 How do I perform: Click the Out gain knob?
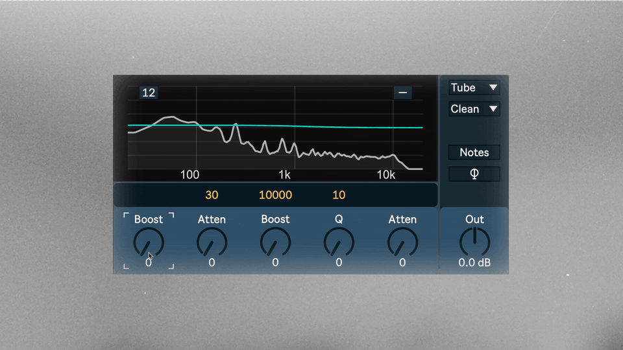(x=474, y=242)
